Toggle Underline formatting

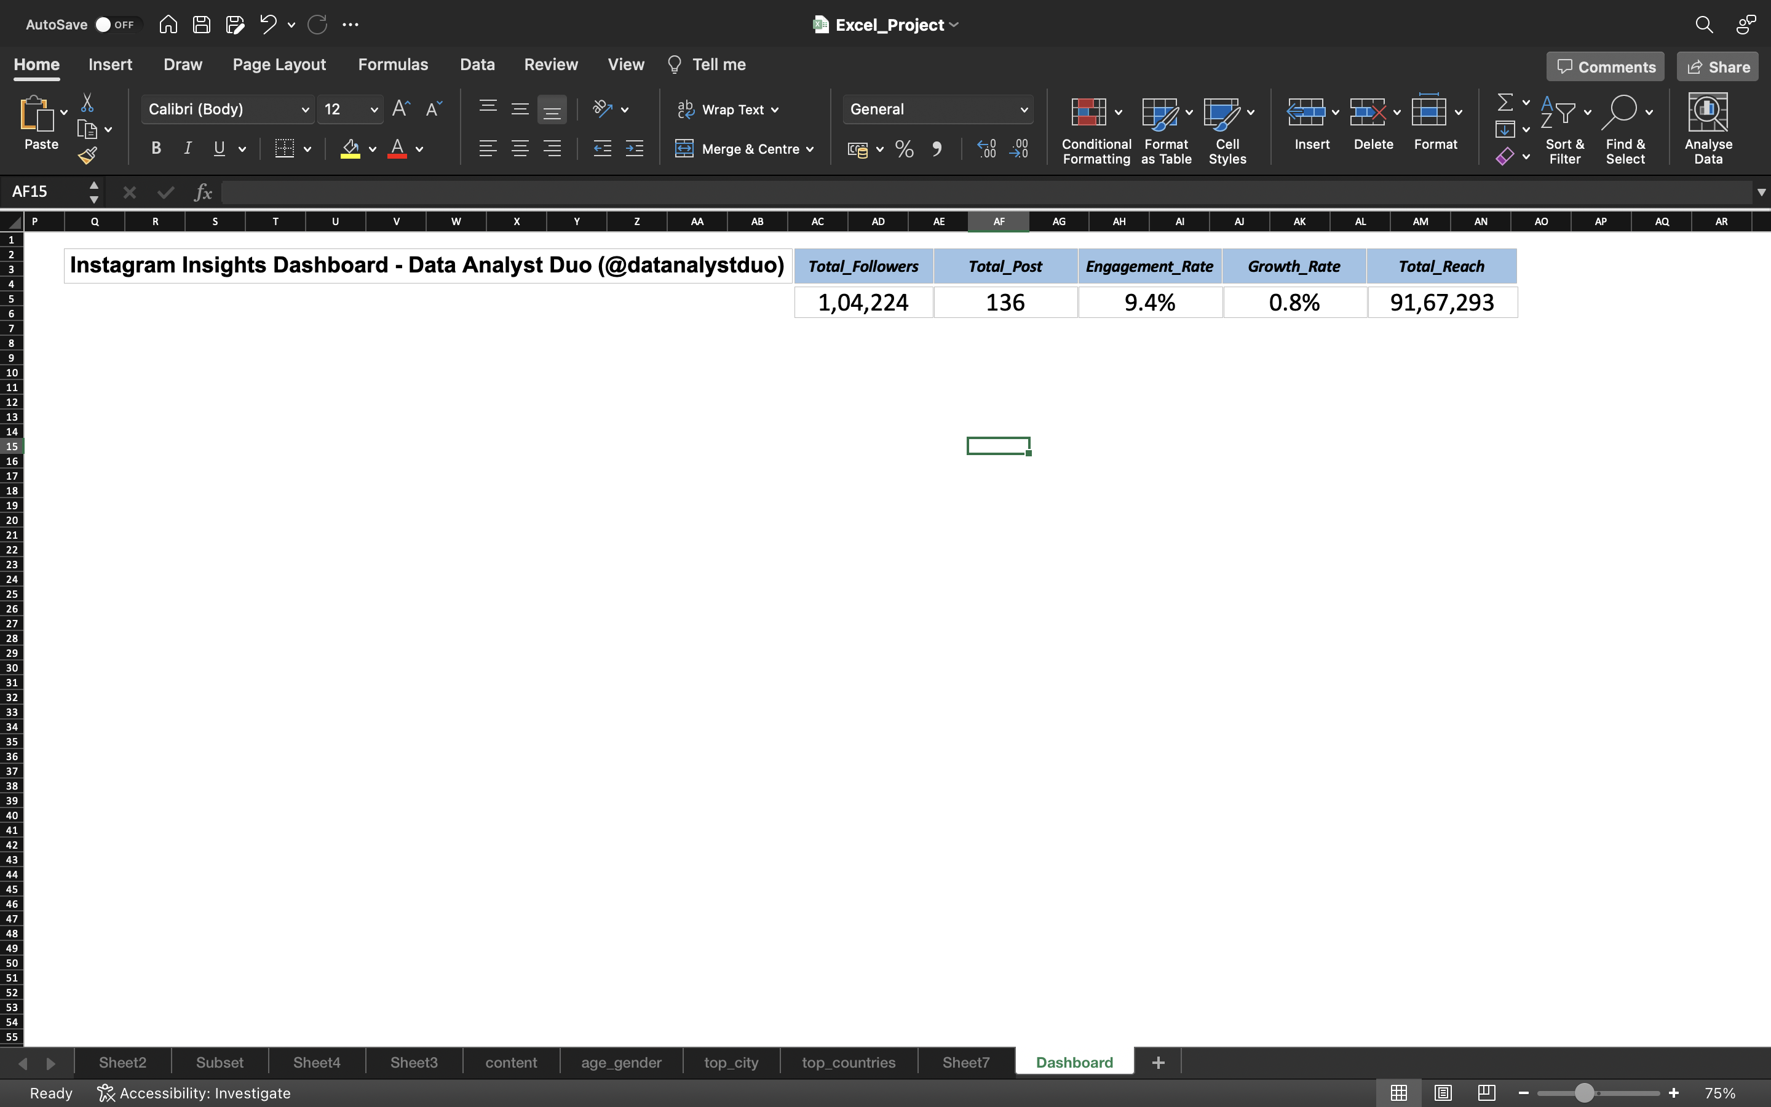point(219,149)
